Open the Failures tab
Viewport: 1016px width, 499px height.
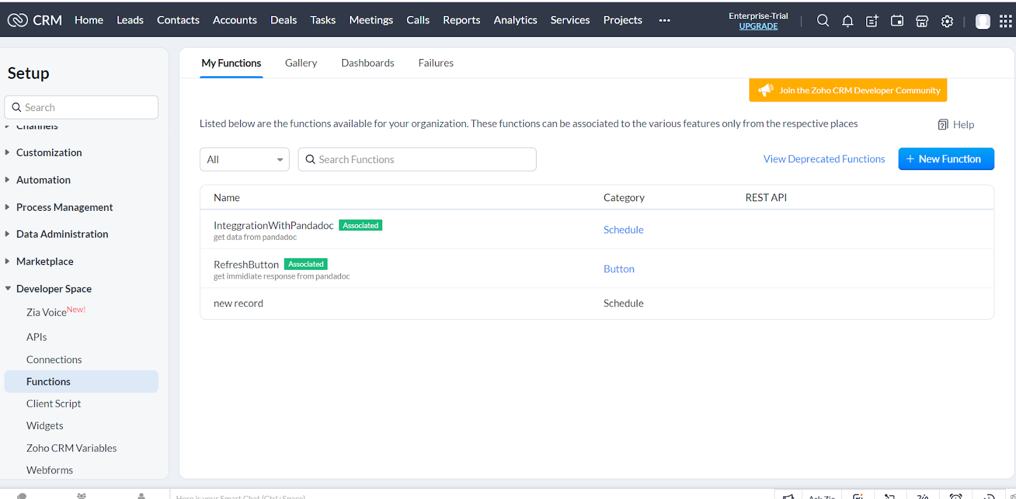click(x=436, y=63)
